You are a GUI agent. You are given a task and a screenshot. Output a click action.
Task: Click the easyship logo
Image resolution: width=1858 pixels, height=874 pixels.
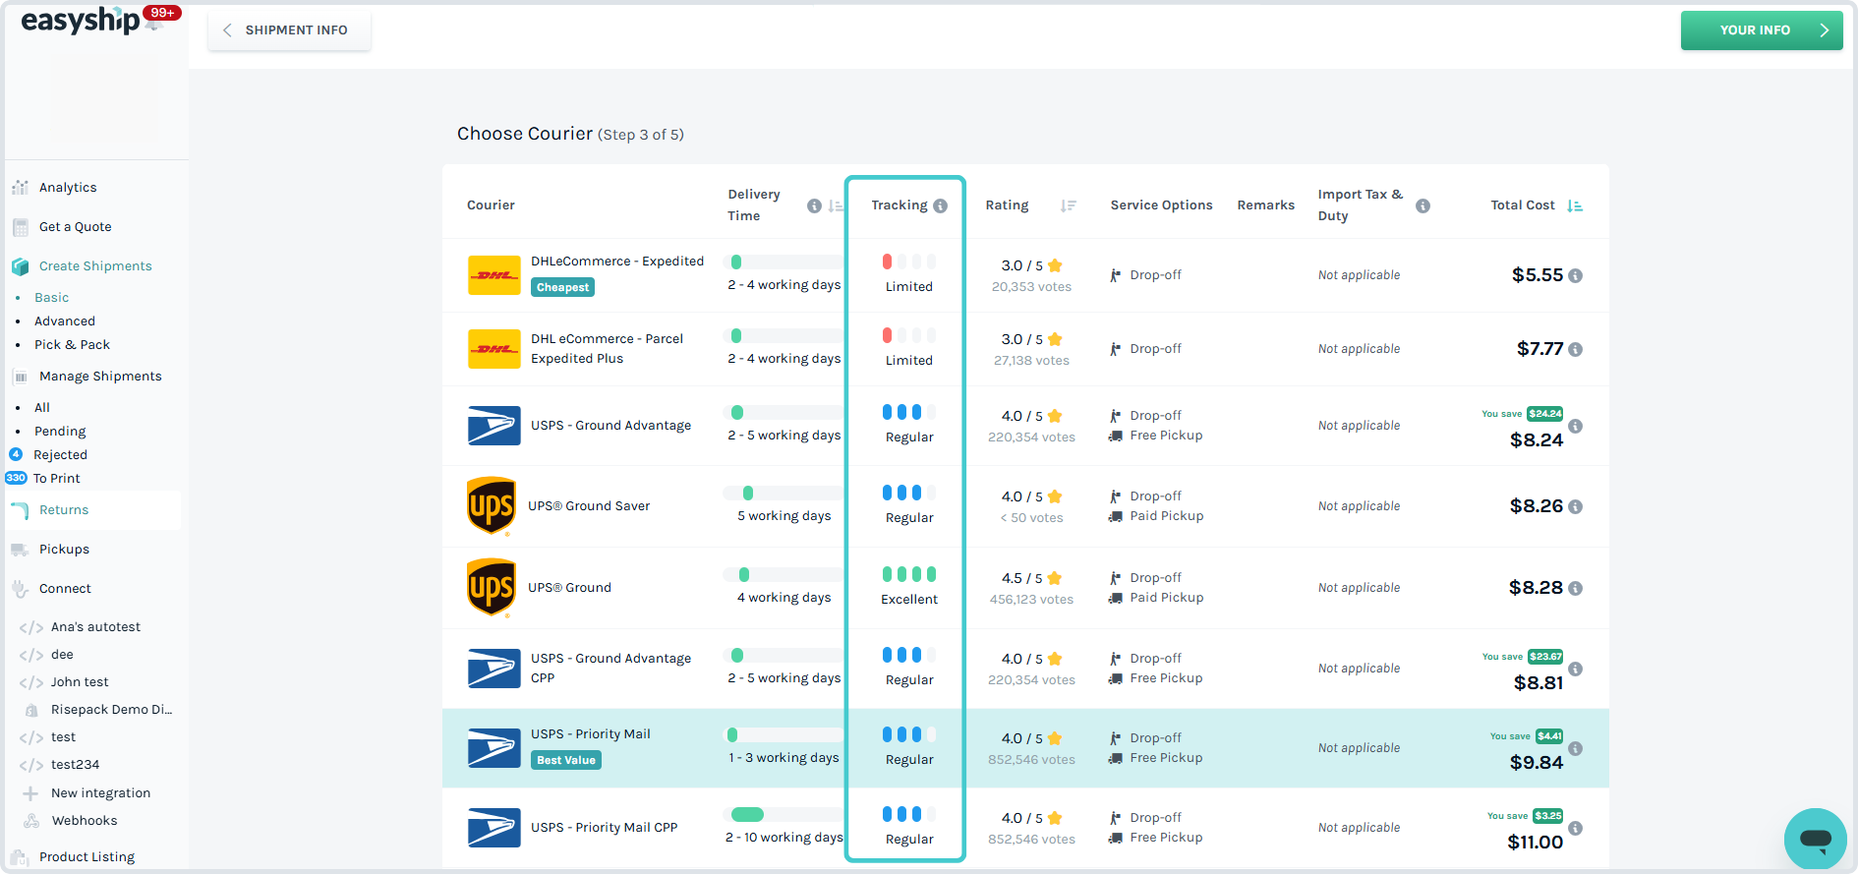coord(81,21)
